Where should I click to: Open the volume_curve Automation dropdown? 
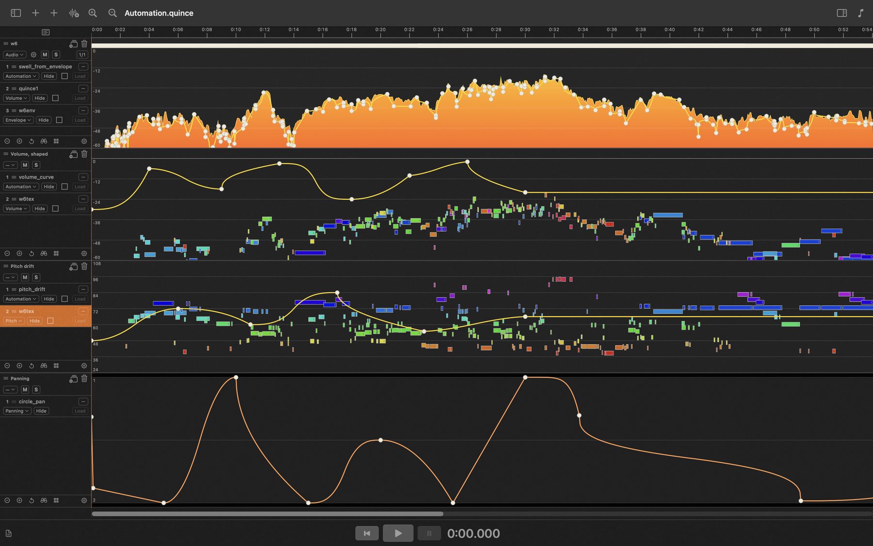coord(21,187)
